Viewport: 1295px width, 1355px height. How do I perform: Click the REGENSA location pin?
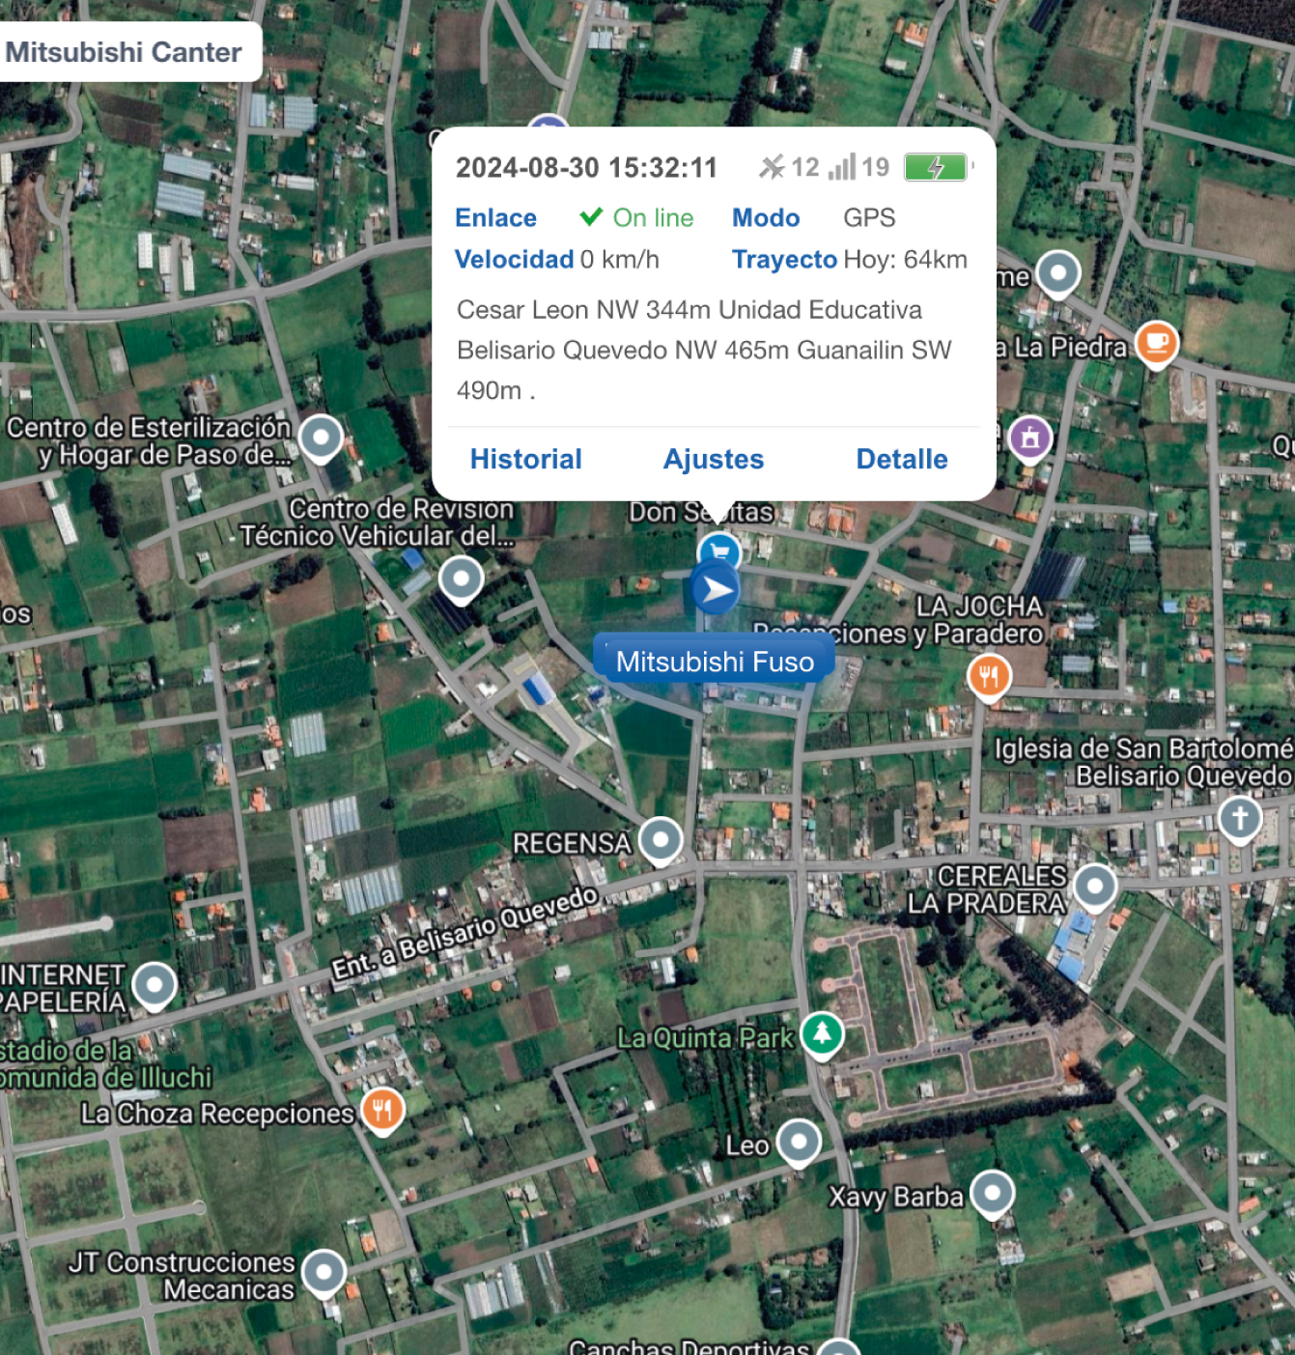(661, 840)
